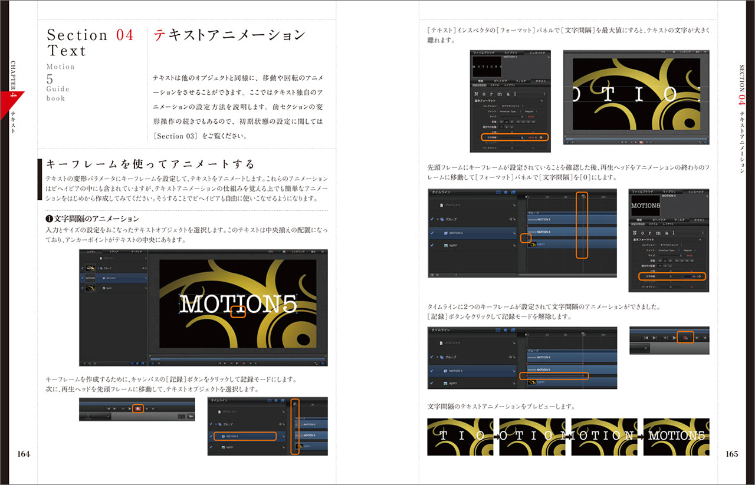This screenshot has width=755, height=485.
Task: Click the filters display icon in page 164 timeline header
Action: point(283,400)
